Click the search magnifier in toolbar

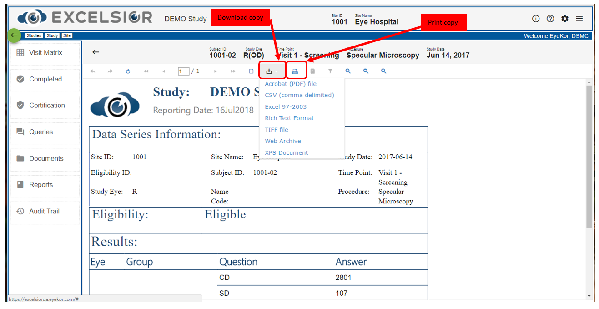[x=384, y=71]
